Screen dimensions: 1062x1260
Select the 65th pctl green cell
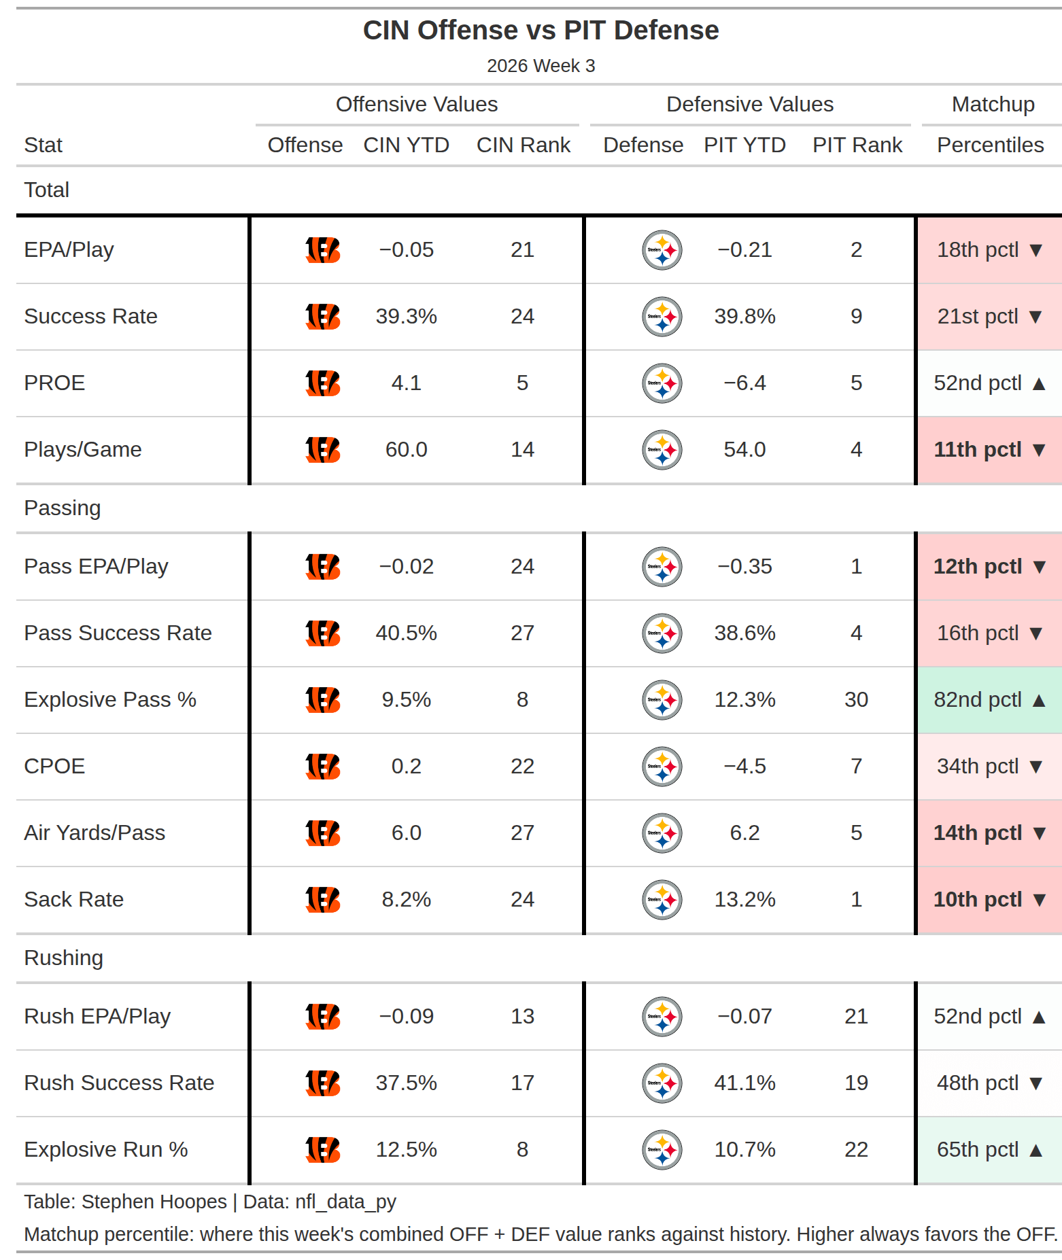pyautogui.click(x=989, y=1150)
